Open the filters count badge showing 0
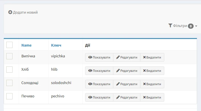201x111 pixels. click(191, 26)
